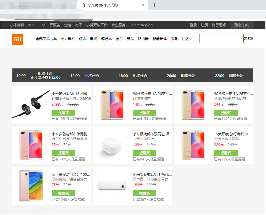Open phone image beside 90分旅行箱 1A 26英寸
Viewport: 266px width, 215px height.
[193, 105]
